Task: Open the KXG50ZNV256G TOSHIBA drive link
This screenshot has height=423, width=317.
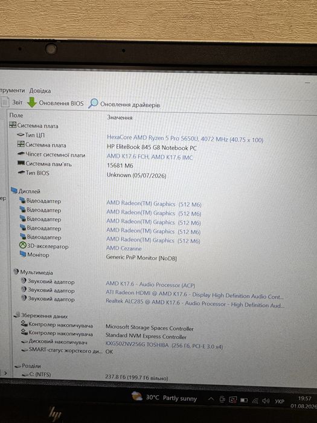Action: [x=164, y=346]
